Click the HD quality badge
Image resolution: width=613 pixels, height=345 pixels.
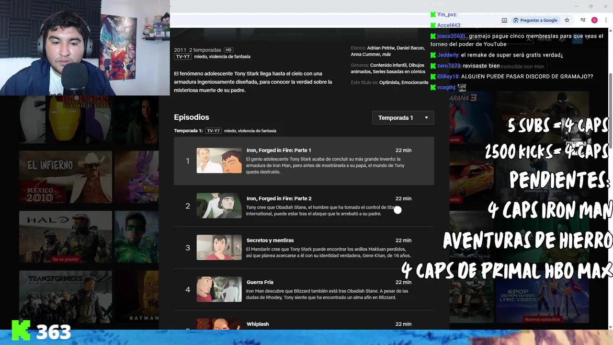pyautogui.click(x=228, y=50)
